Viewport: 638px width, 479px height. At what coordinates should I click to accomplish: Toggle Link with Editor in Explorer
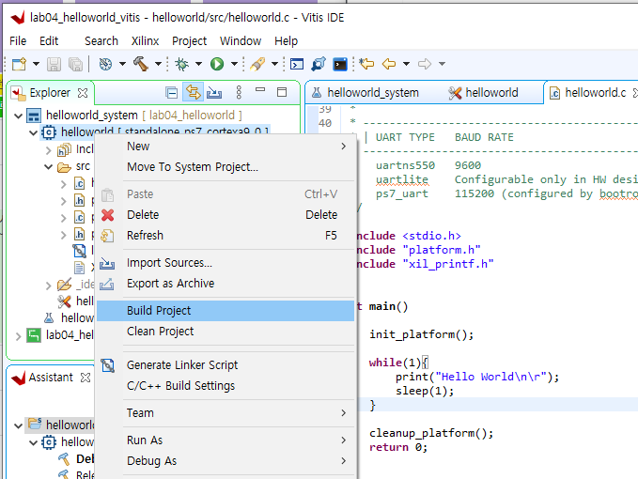pyautogui.click(x=193, y=92)
